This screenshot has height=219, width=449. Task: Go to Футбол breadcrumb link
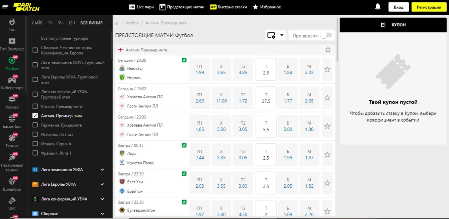pos(132,23)
